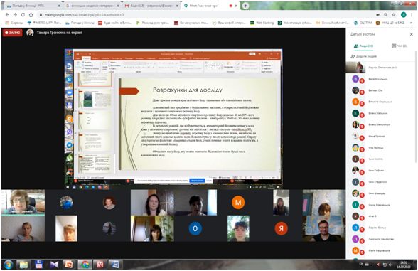The height and width of the screenshot is (271, 418).
Task: Bookmark this page with the star icon
Action: 394,15
